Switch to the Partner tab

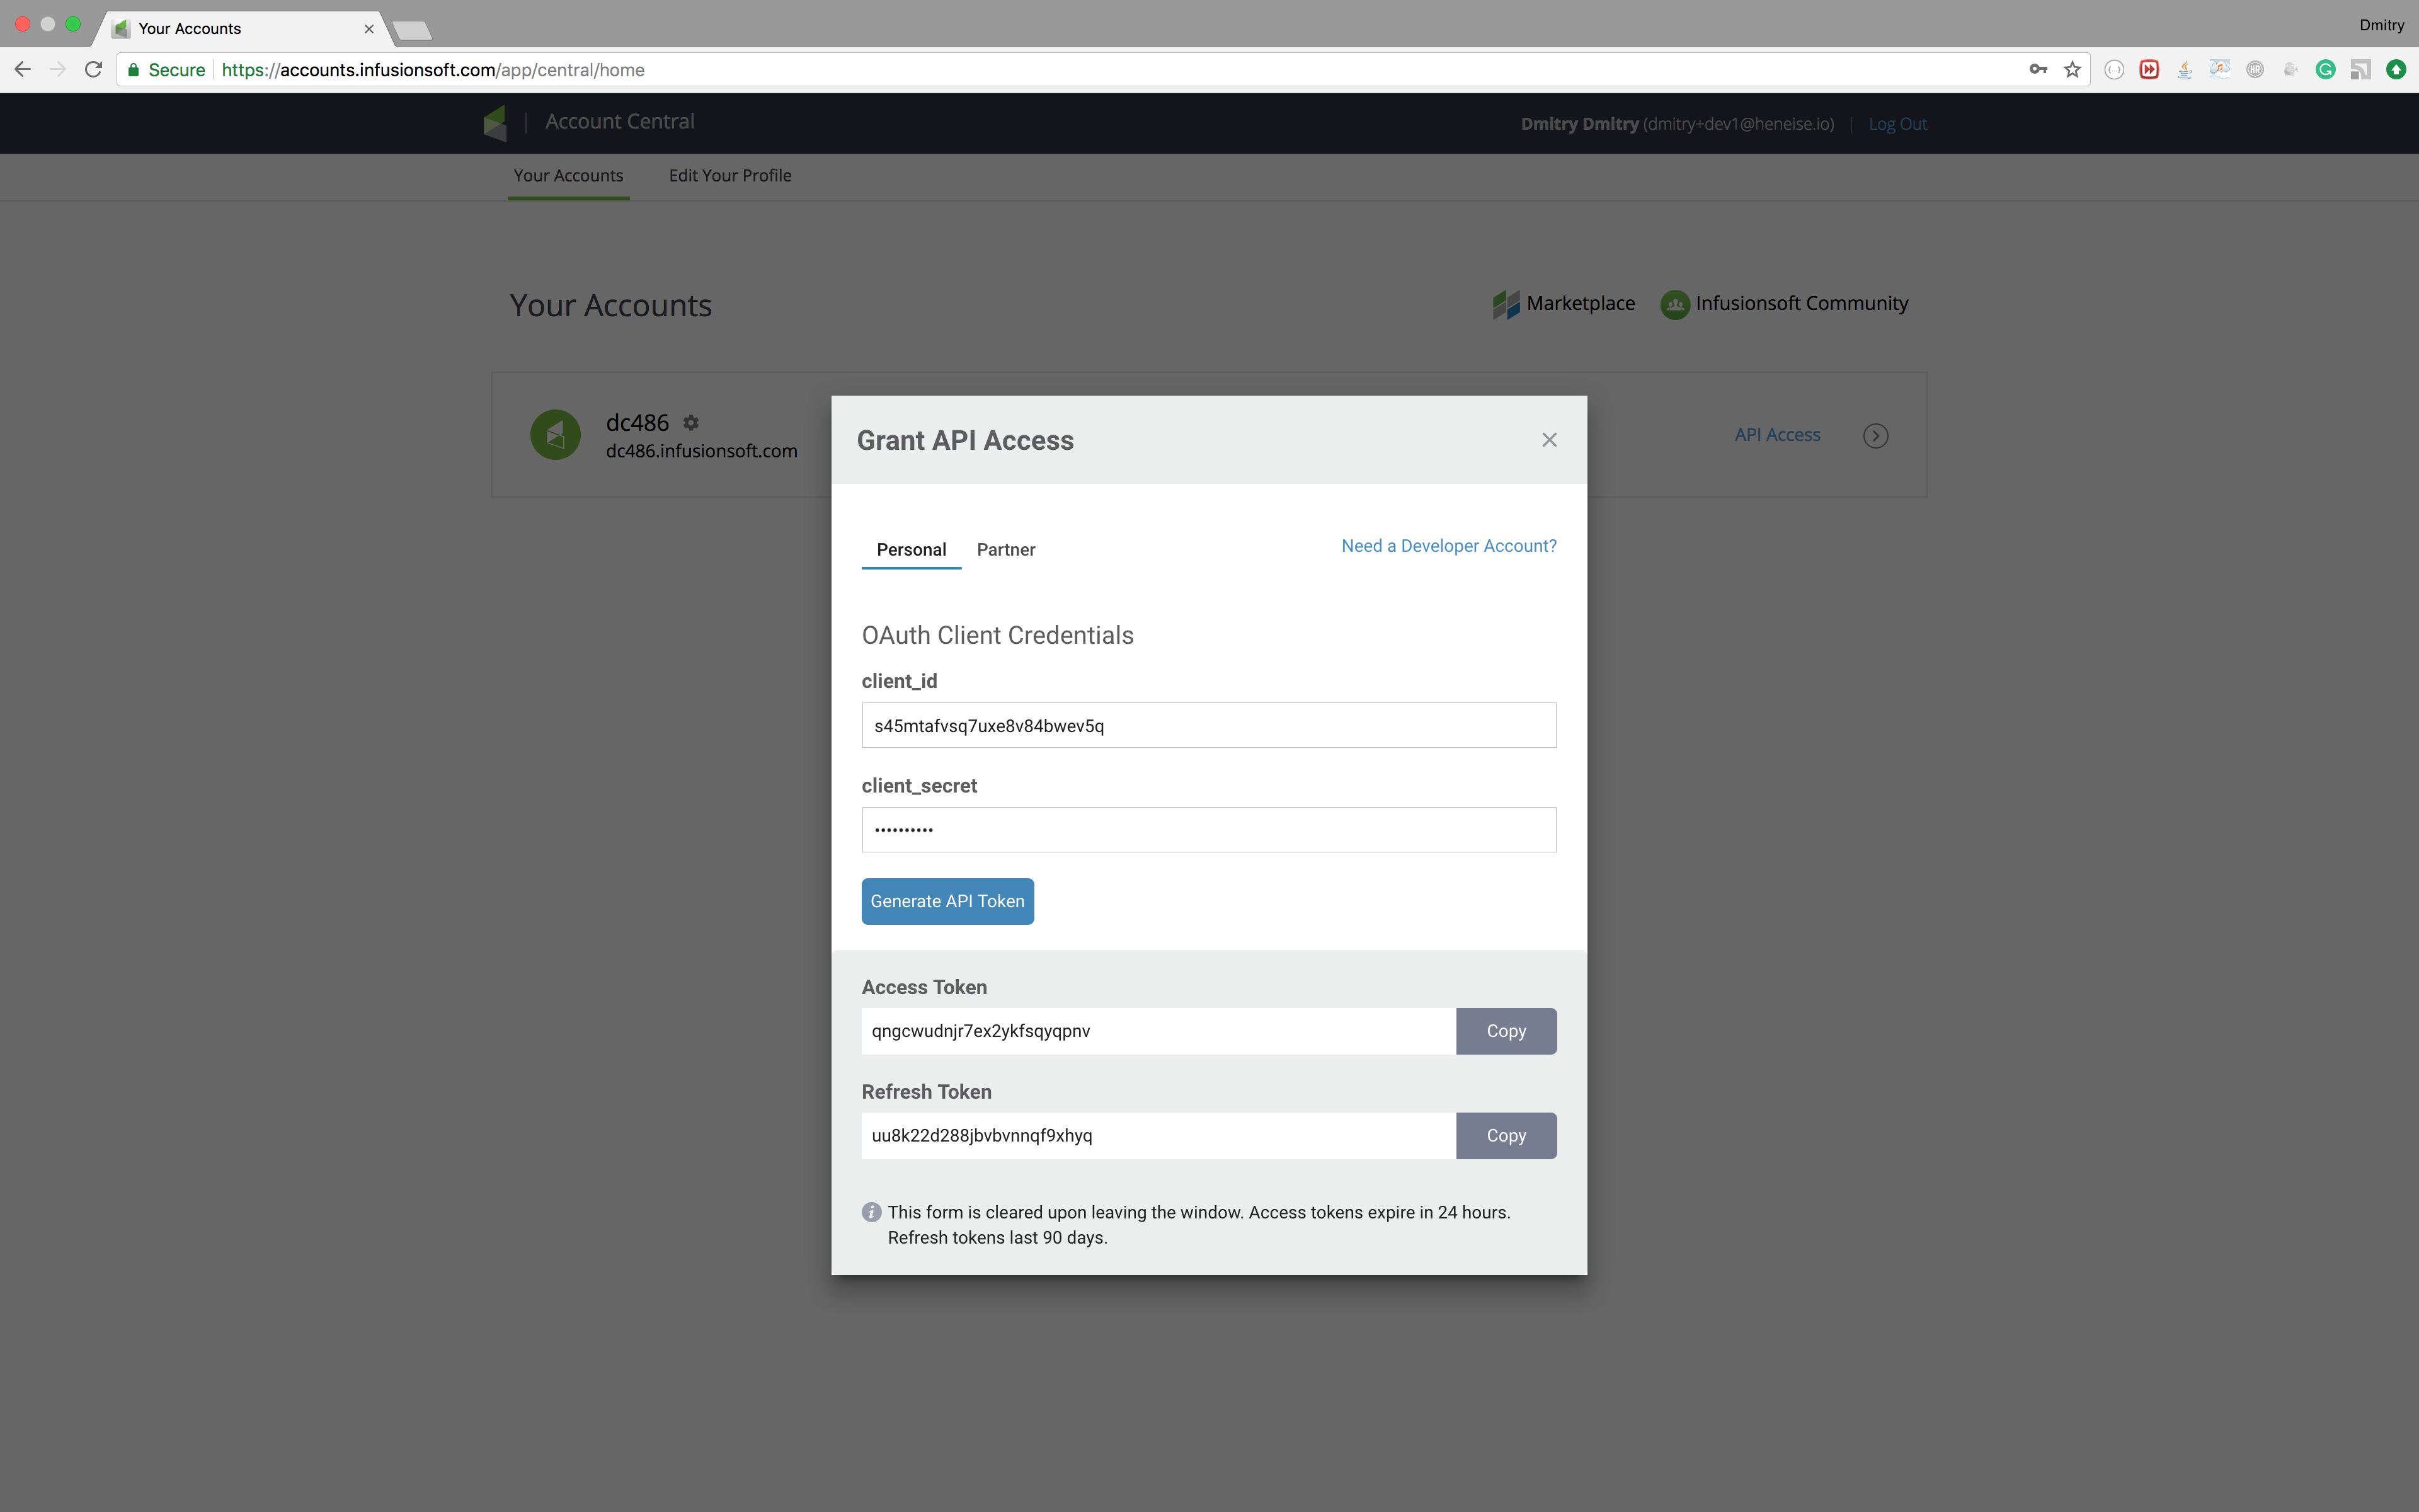[x=1005, y=550]
